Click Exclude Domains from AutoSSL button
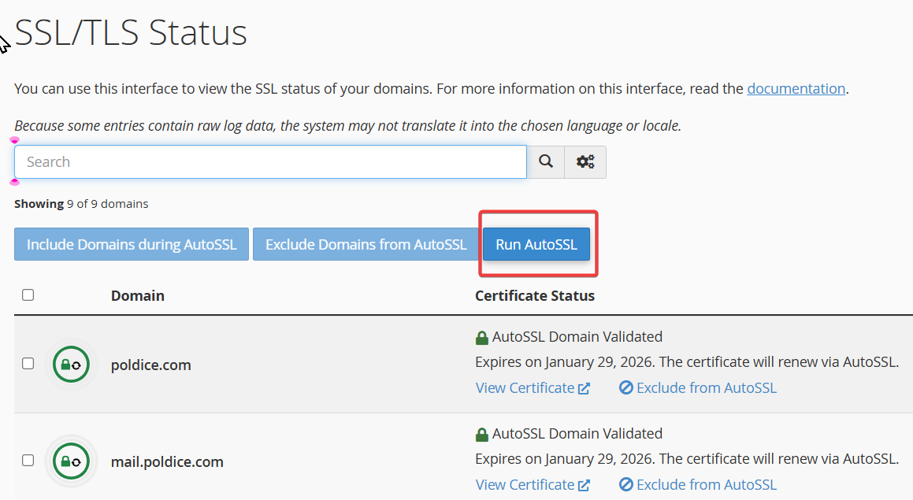 tap(366, 245)
